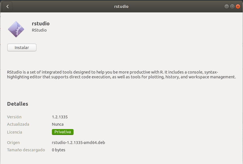Install rstudio with the Instalar button

22,48
